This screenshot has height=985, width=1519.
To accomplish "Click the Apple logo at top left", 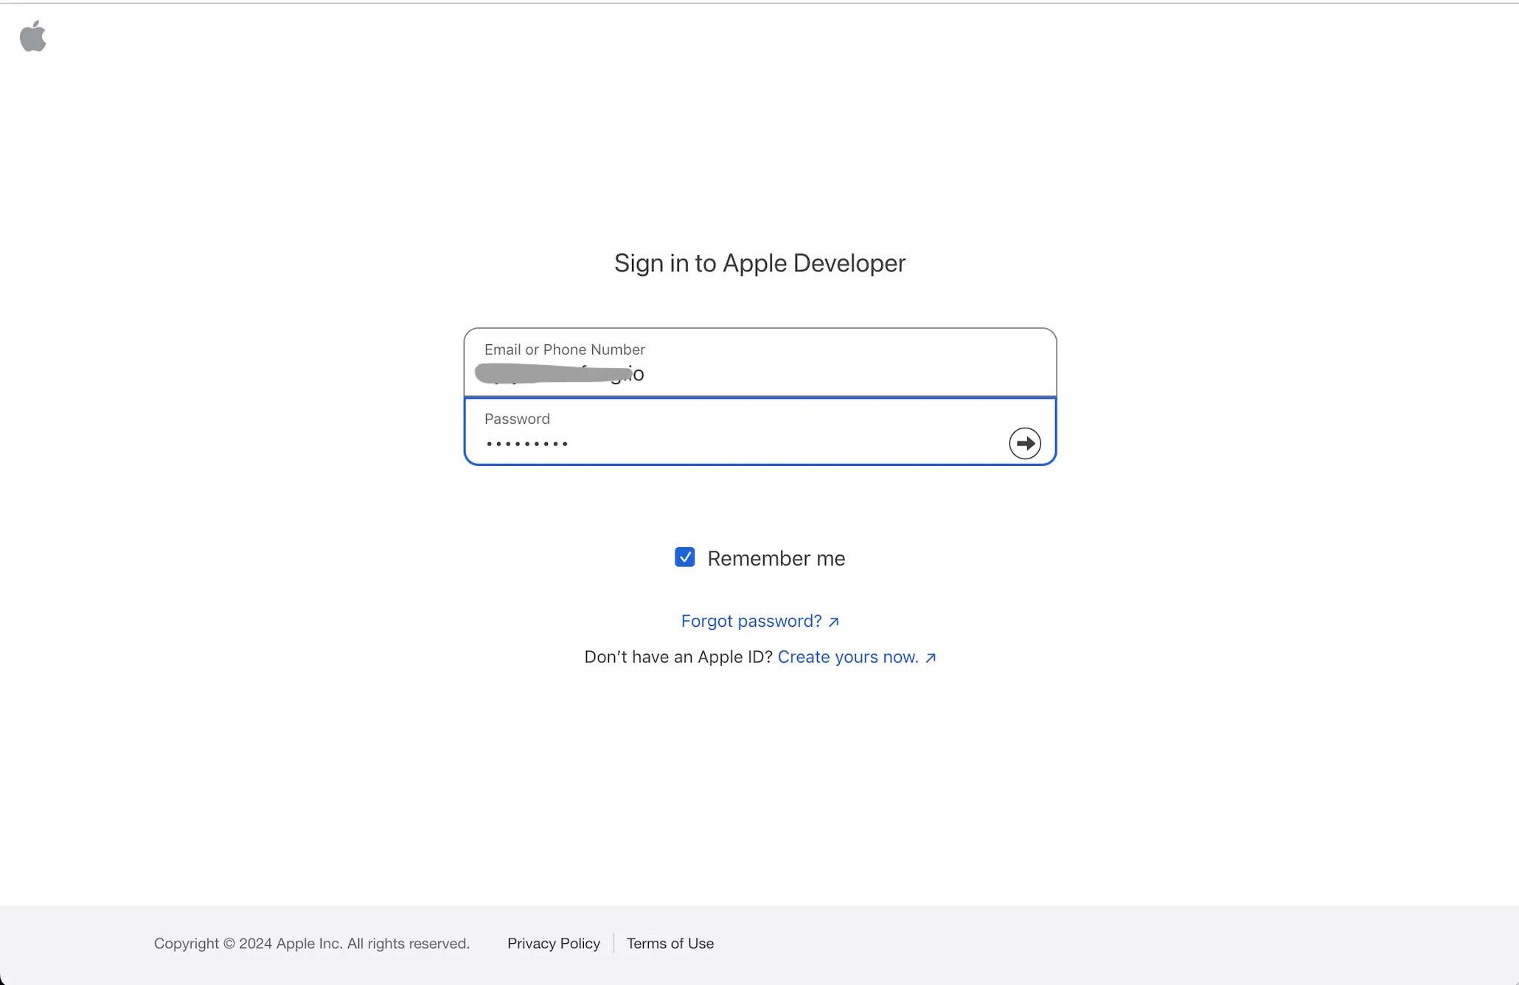I will [x=32, y=36].
